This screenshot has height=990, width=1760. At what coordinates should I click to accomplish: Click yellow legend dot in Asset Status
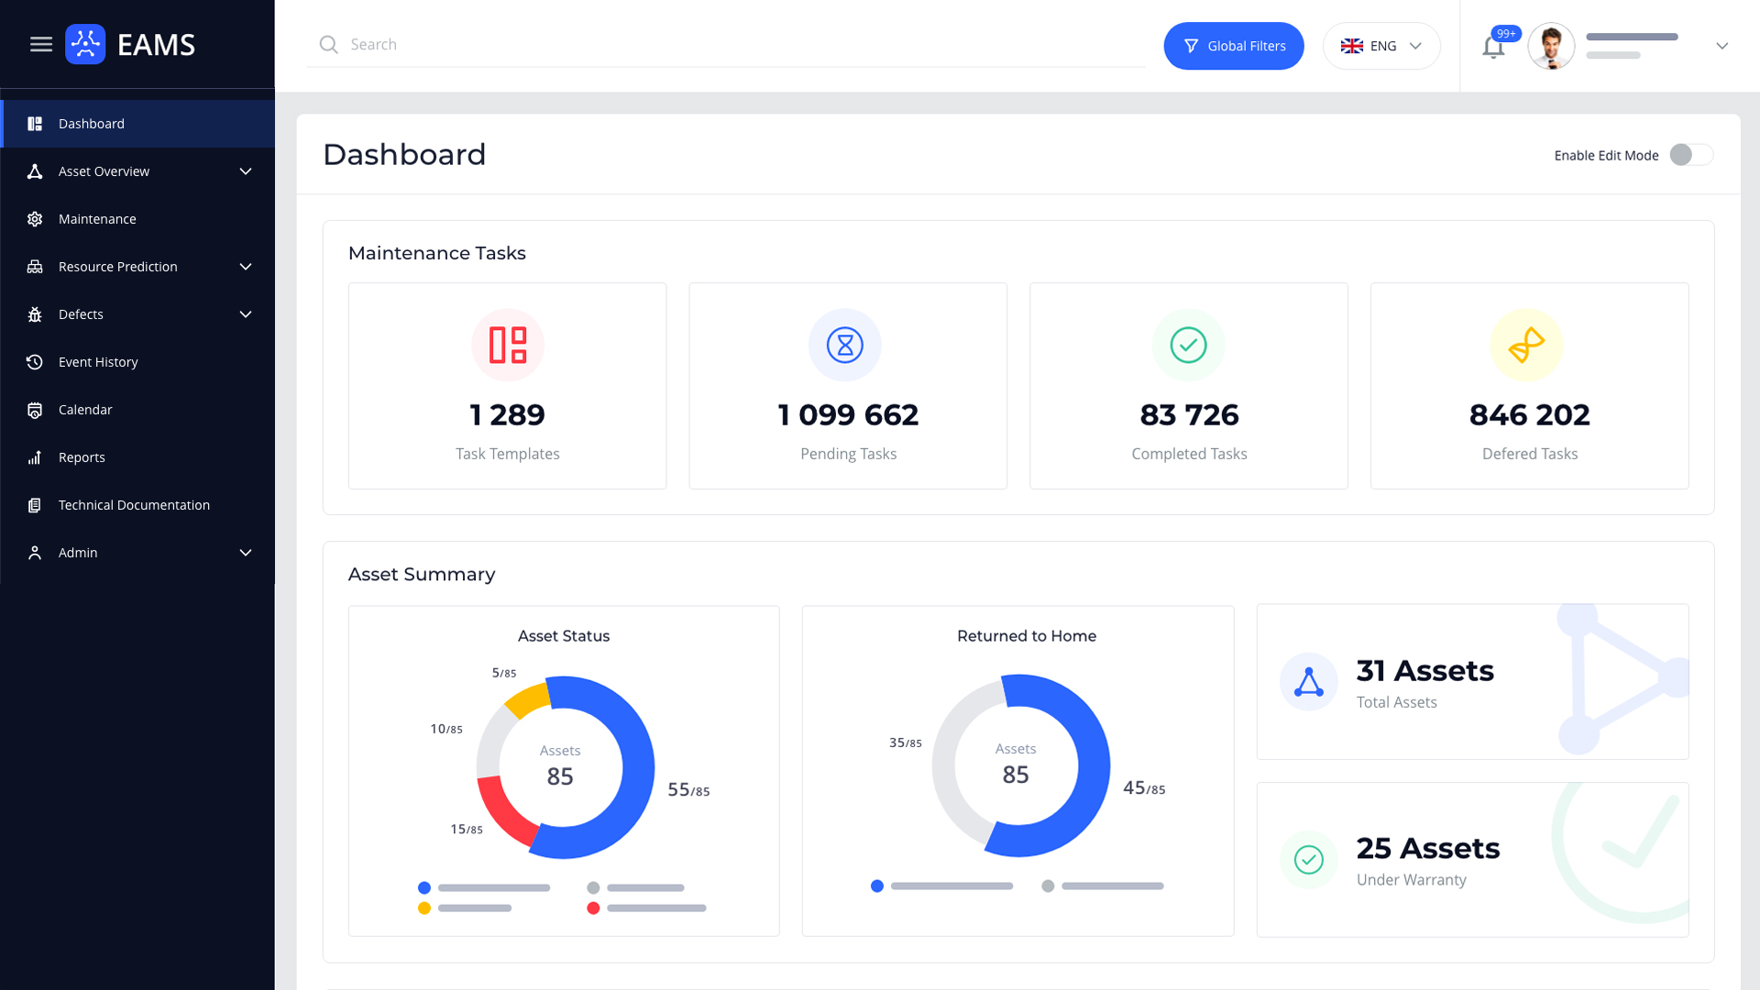click(424, 908)
